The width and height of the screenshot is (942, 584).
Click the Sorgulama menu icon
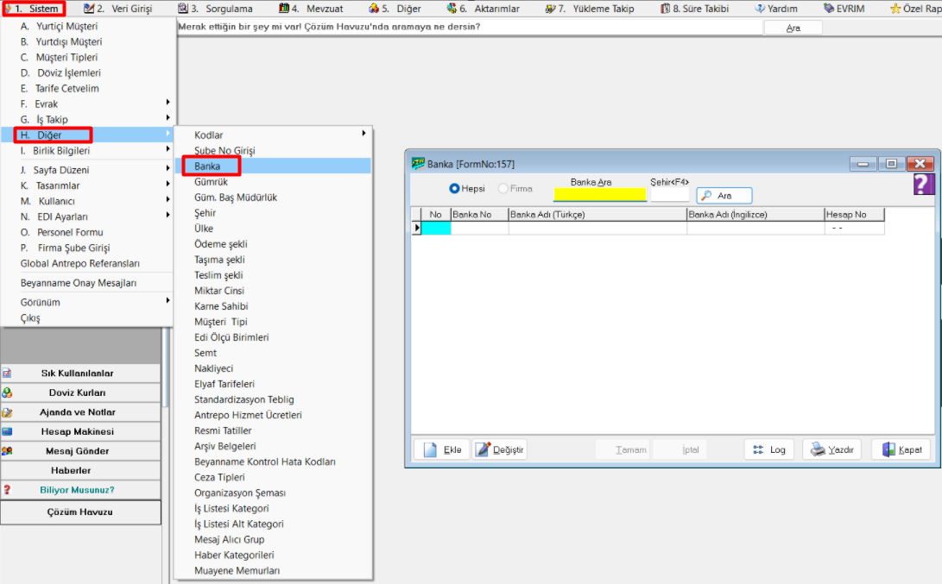click(183, 9)
